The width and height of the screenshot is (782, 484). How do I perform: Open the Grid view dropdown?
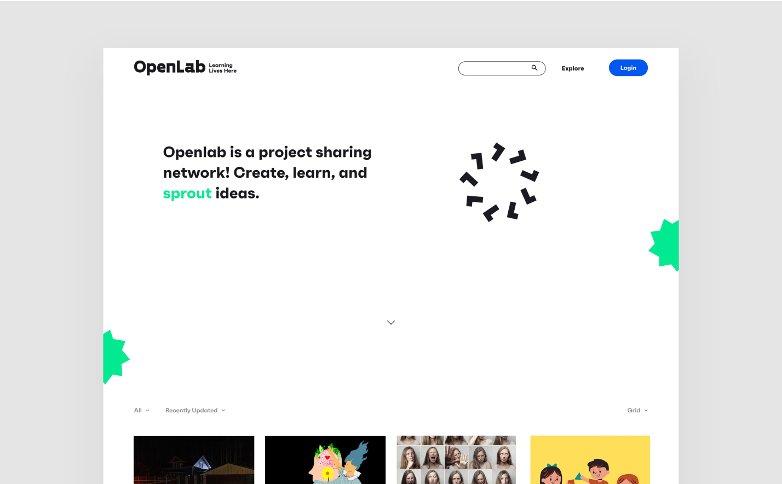[637, 410]
